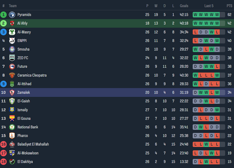Click the green position 1 rank badge
This screenshot has height=168, width=234.
tap(4, 15)
